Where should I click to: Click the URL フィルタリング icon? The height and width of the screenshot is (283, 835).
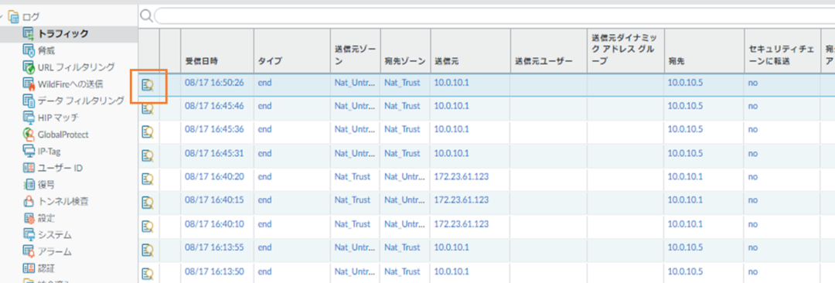point(29,67)
